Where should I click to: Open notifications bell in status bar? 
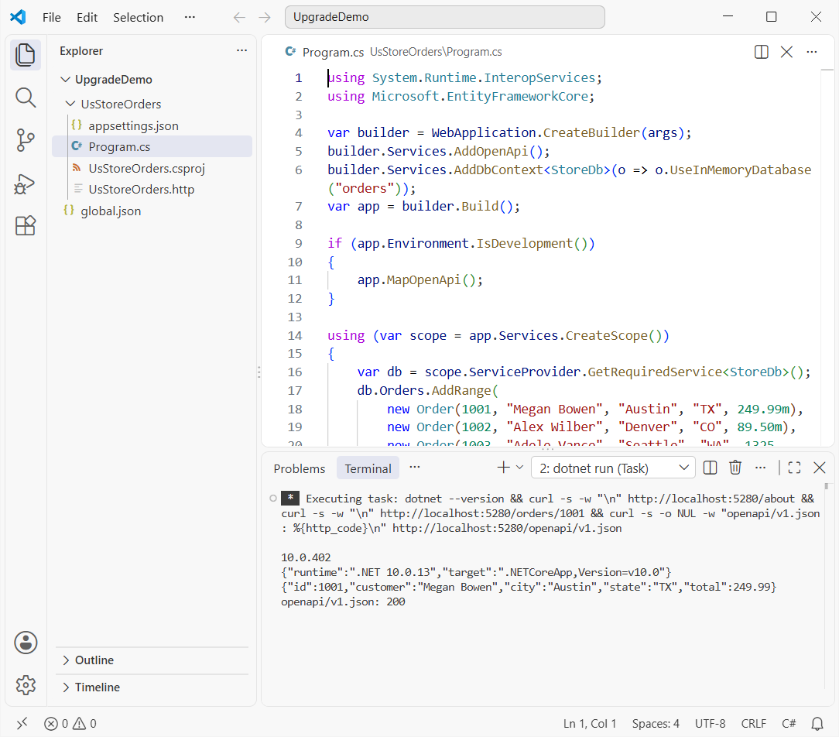817,724
